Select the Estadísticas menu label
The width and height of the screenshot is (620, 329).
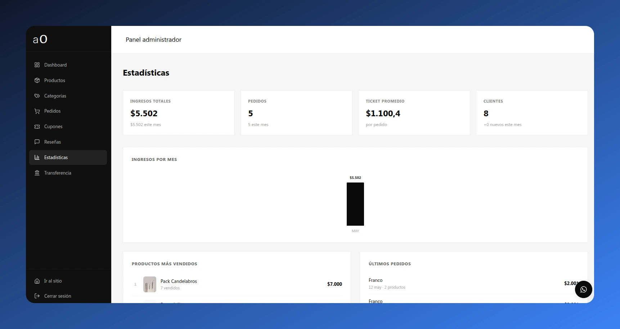point(56,157)
